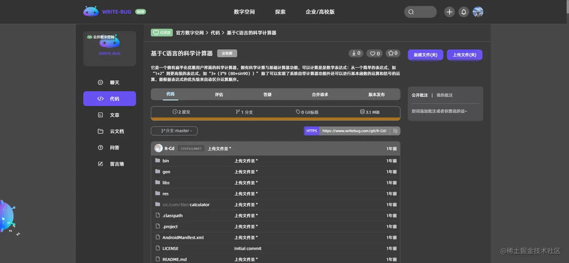The width and height of the screenshot is (569, 263).
Task: Open the search field in the top bar
Action: tap(420, 12)
